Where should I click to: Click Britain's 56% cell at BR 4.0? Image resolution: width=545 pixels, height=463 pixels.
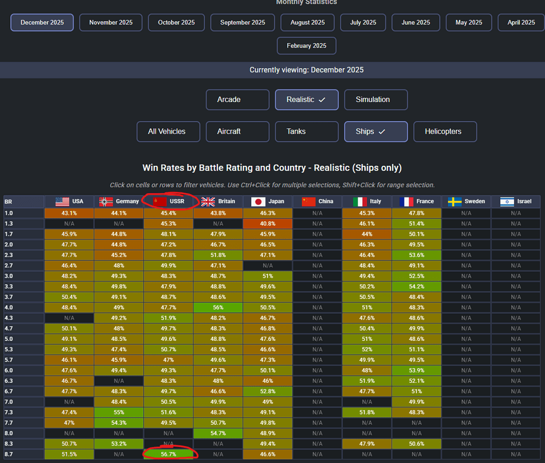[x=218, y=308]
